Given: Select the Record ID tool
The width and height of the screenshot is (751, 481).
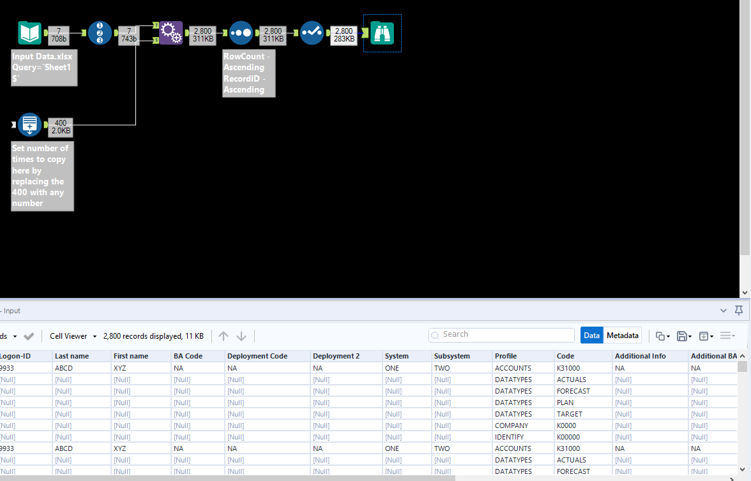Looking at the screenshot, I should (100, 33).
